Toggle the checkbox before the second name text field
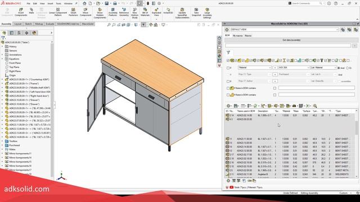The image size is (360, 202). click(x=275, y=95)
